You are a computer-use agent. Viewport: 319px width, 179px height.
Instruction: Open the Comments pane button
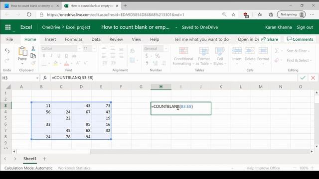tap(300, 39)
